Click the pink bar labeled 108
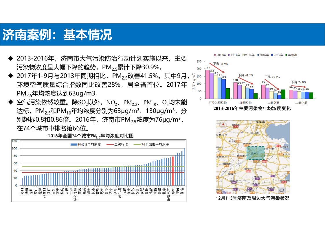The height and width of the screenshot is (229, 325). click(236, 91)
